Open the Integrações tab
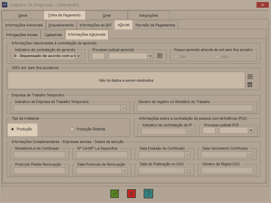Image resolution: width=271 pixels, height=203 pixels. click(x=149, y=15)
